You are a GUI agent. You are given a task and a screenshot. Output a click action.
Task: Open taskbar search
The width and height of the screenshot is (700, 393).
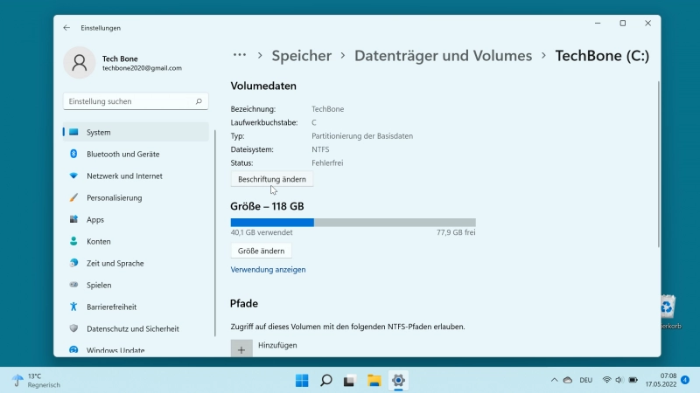[x=325, y=381]
